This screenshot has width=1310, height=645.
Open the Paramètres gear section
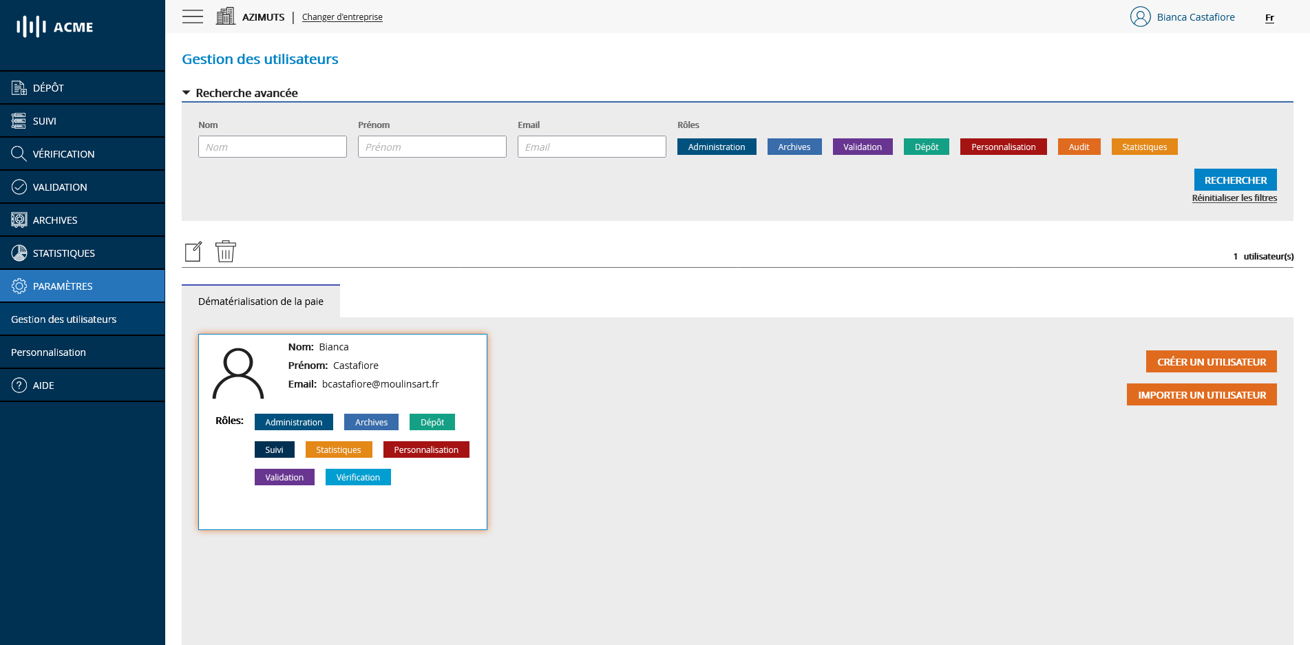pyautogui.click(x=19, y=286)
